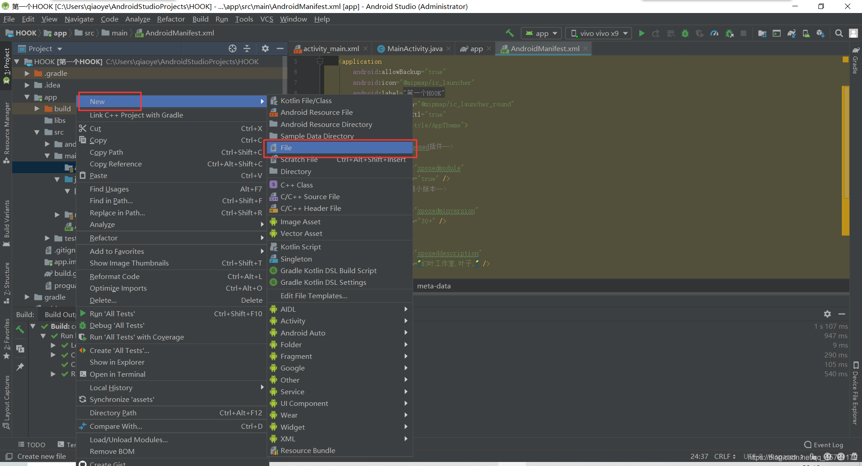Open the Profile app gauge icon

[x=714, y=33]
